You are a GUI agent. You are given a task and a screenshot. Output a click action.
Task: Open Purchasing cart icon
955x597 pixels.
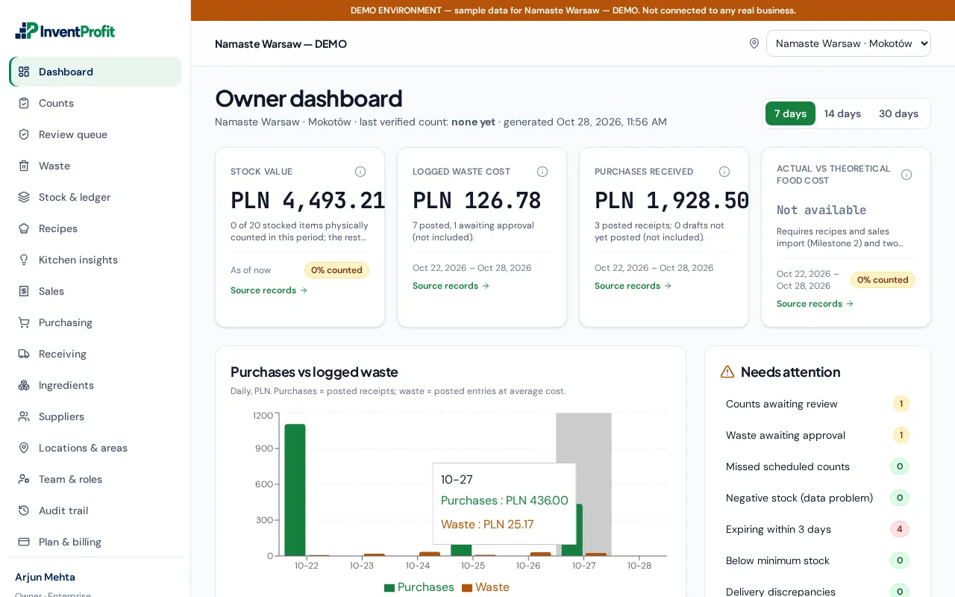click(x=24, y=322)
